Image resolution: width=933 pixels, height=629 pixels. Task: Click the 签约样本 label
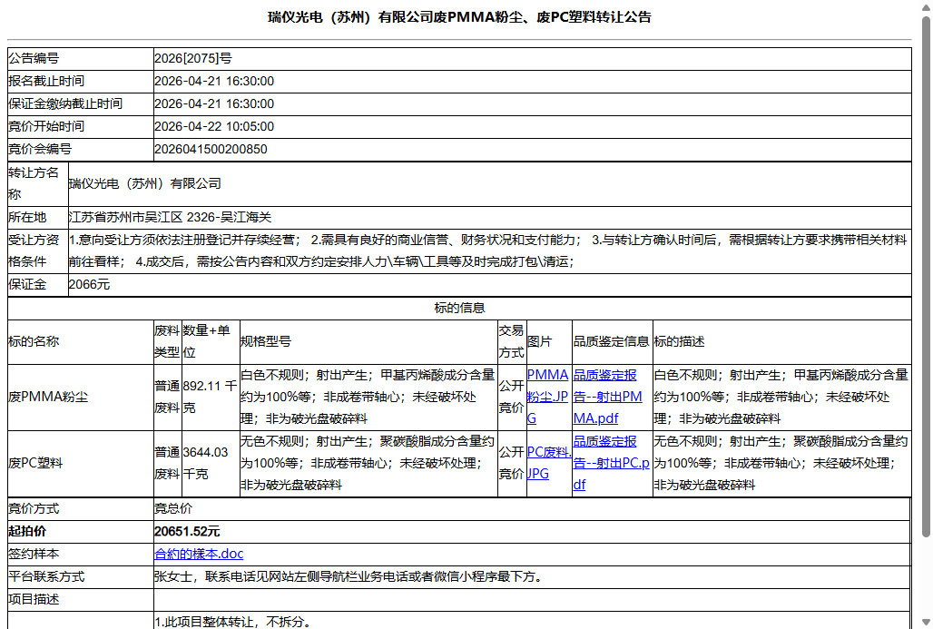(x=34, y=554)
